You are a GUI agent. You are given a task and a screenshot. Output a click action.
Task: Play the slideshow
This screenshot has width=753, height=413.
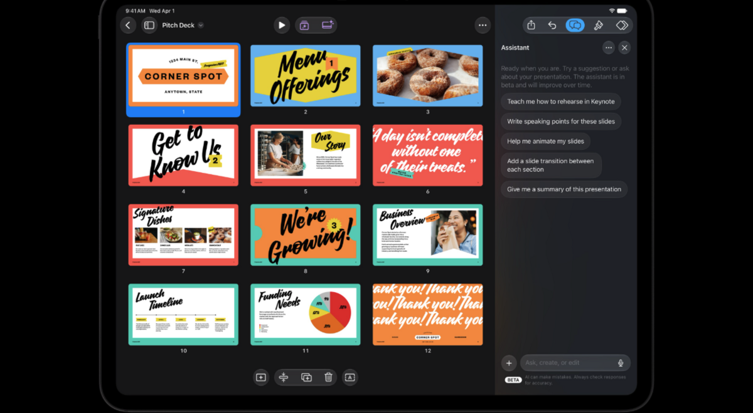click(x=282, y=25)
